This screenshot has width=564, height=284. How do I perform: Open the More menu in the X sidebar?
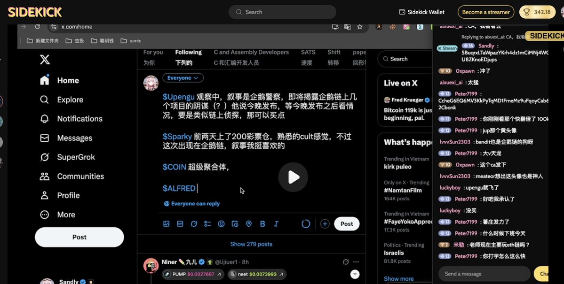click(57, 215)
